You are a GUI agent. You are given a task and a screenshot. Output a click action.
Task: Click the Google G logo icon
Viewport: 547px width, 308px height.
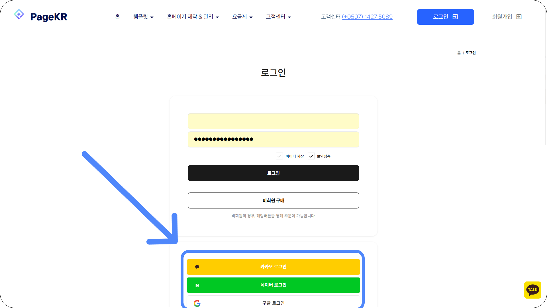197,303
